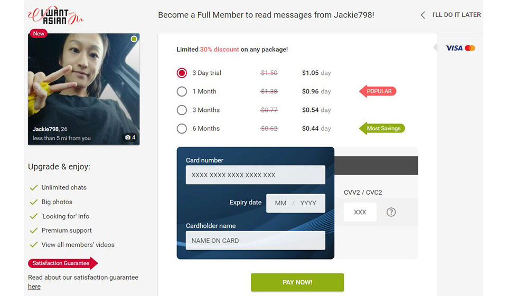Viewport: 507px width, 296px height.
Task: Click the photo count camera icon
Action: point(128,138)
